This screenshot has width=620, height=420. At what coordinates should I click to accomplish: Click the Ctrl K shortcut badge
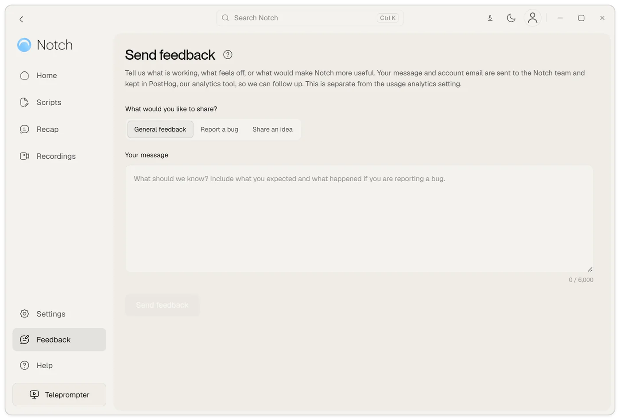tap(387, 18)
